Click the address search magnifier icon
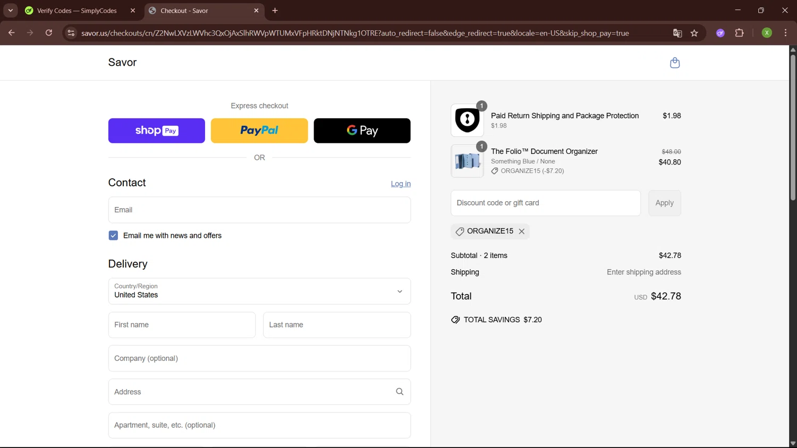Viewport: 797px width, 448px height. coord(400,392)
